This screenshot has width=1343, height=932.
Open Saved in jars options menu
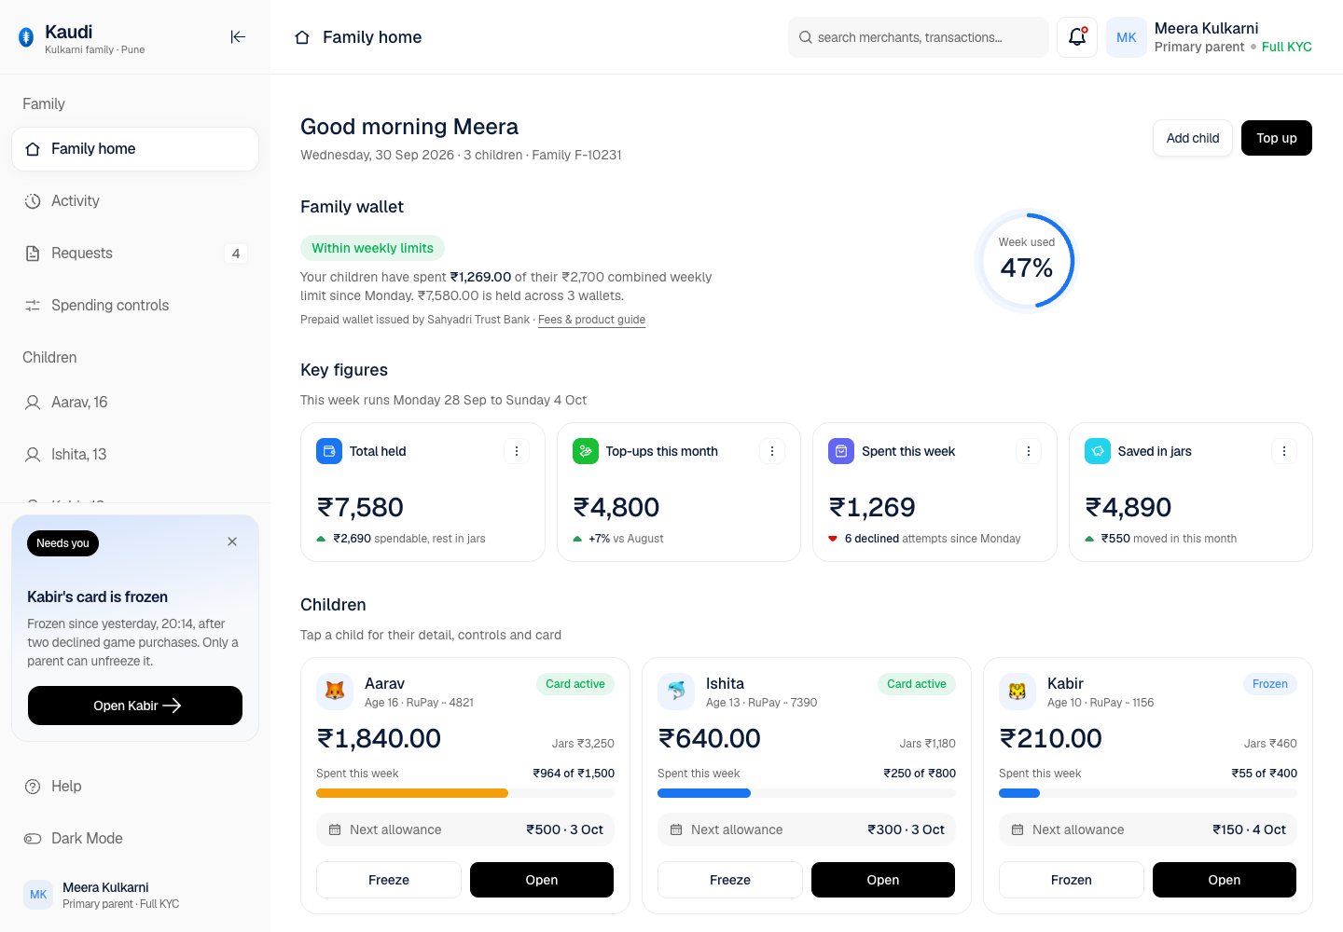click(x=1284, y=451)
